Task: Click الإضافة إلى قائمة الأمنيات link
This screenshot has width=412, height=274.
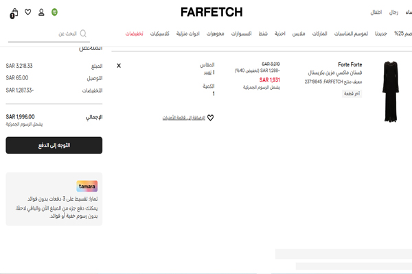Action: pyautogui.click(x=183, y=118)
